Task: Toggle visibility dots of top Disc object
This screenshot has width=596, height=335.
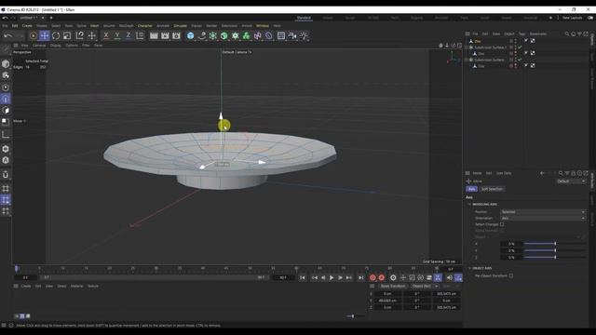Action: point(515,41)
